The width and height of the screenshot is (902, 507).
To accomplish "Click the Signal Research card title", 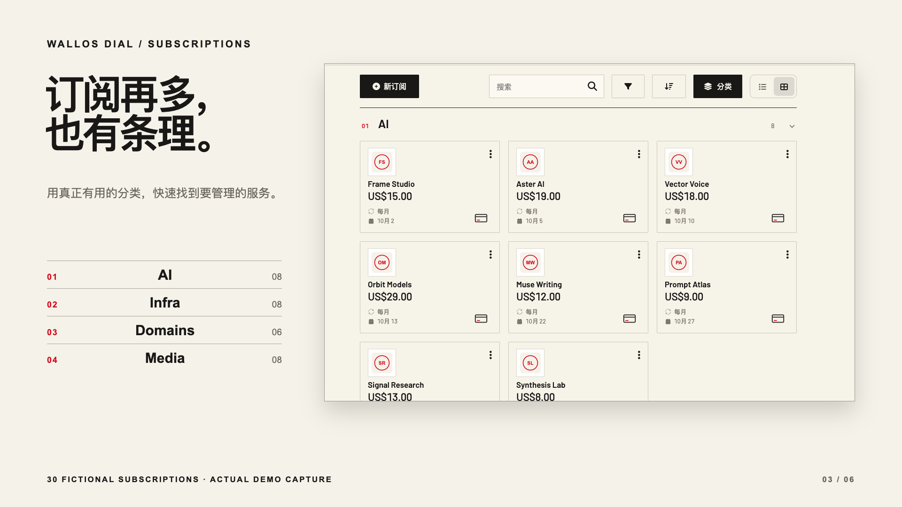I will coord(396,385).
